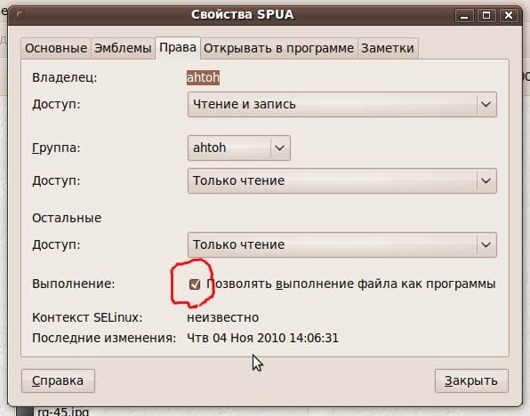Screen dimensions: 530x416
Task: Close the window with the X icon
Action: click(x=509, y=15)
